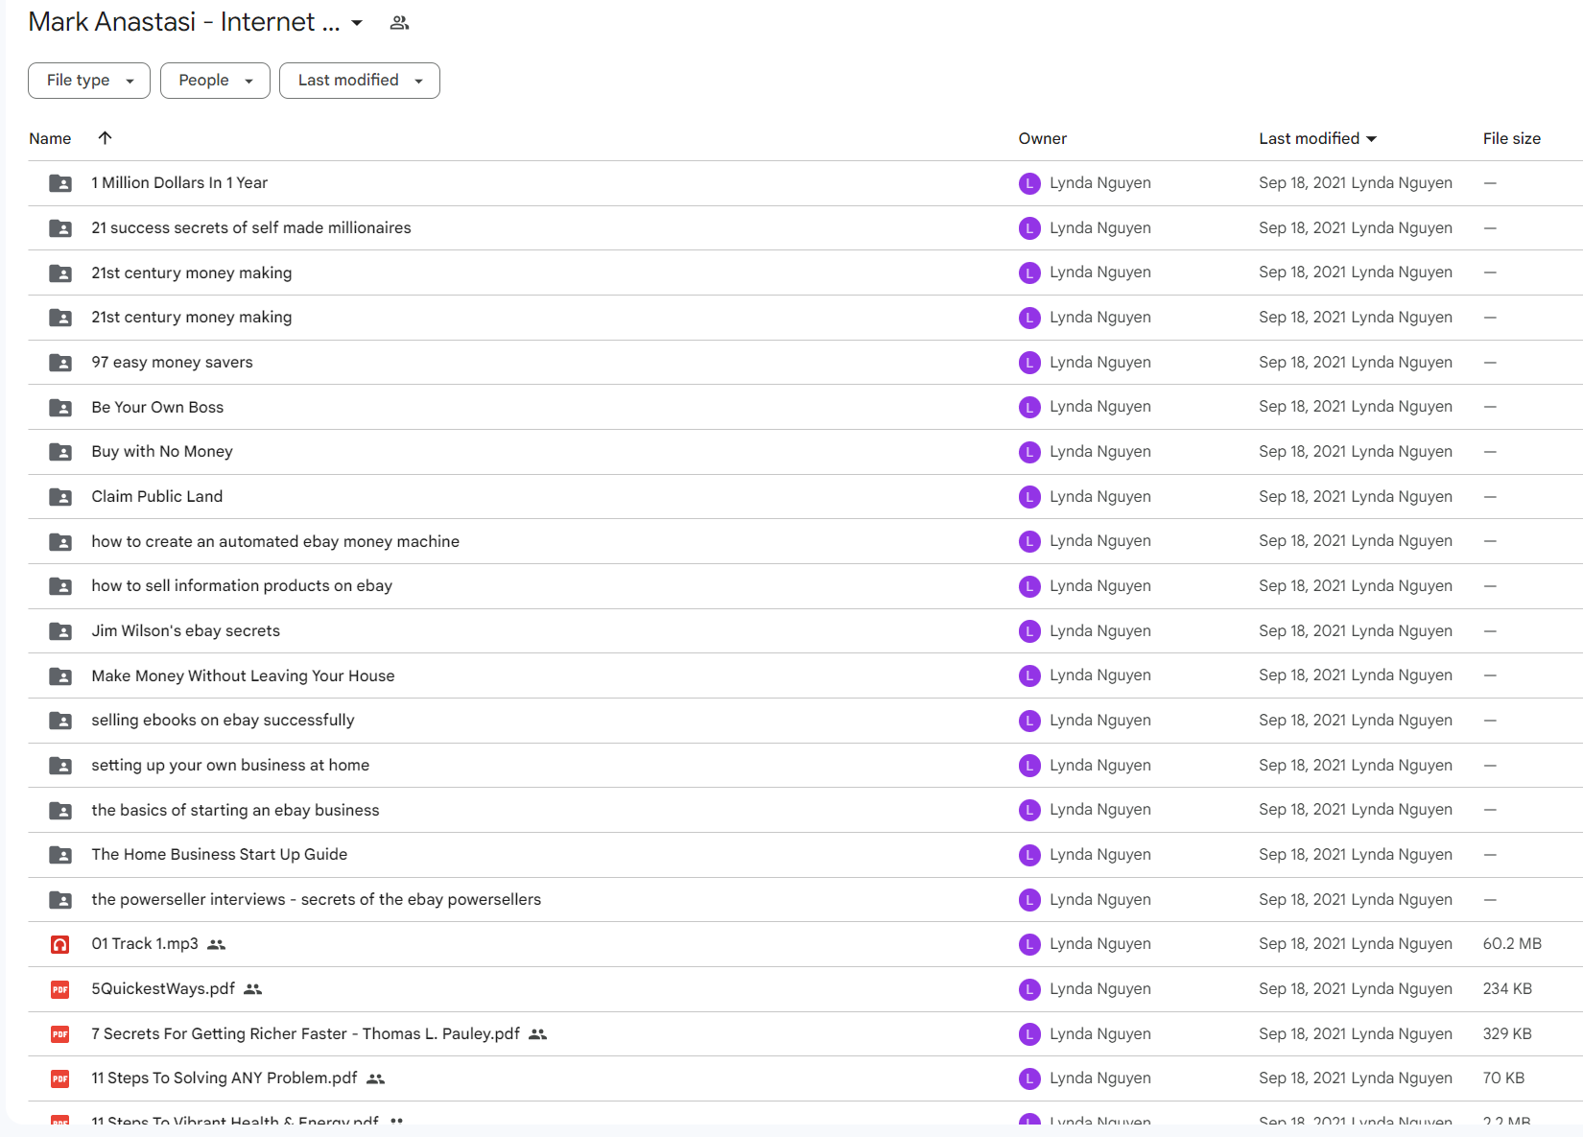The height and width of the screenshot is (1137, 1583).
Task: Open the Claim Public Land folder name
Action: [157, 496]
